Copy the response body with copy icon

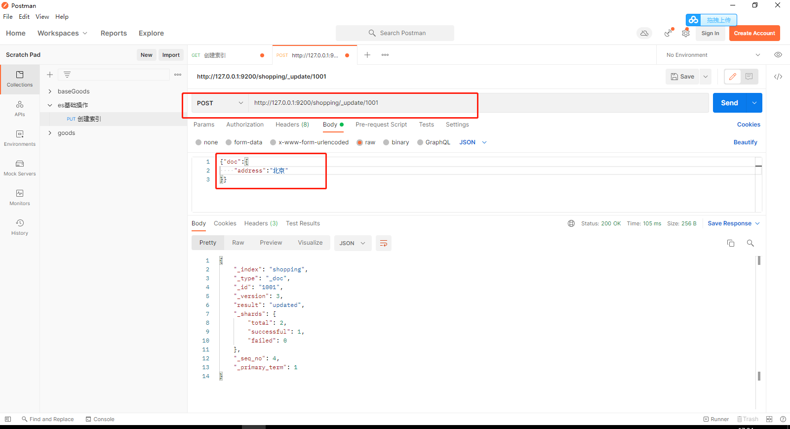click(x=731, y=243)
